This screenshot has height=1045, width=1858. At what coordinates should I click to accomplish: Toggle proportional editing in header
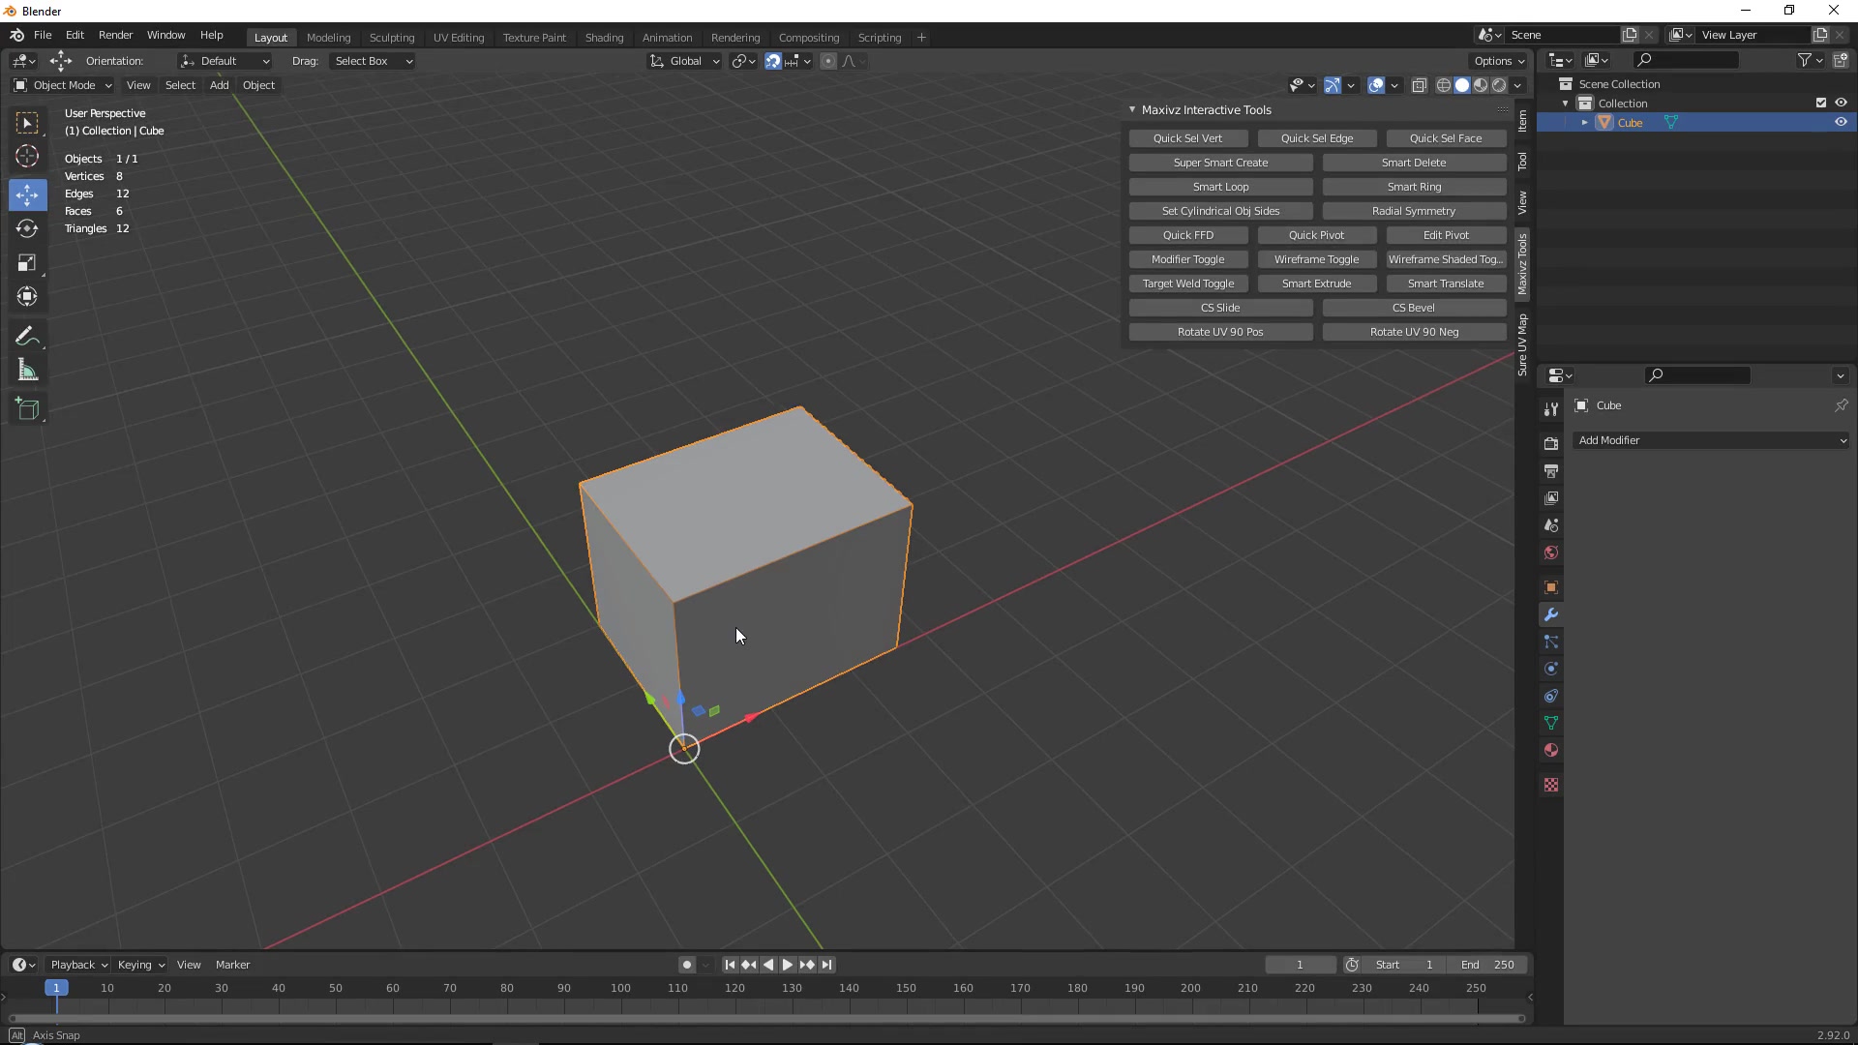pyautogui.click(x=828, y=61)
